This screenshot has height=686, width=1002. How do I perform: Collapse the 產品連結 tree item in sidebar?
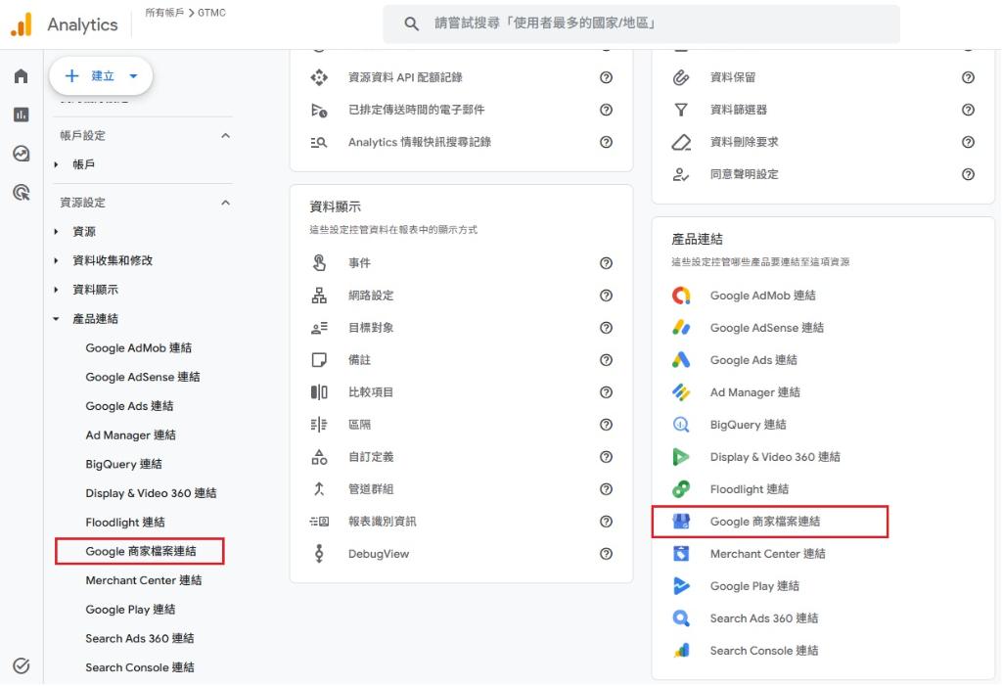[x=56, y=319]
